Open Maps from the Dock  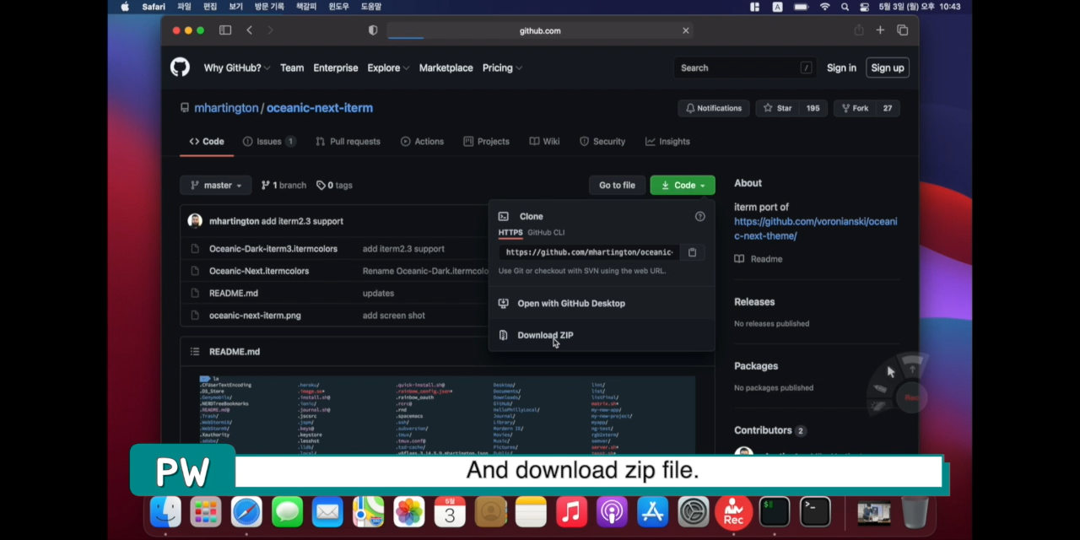(x=368, y=511)
